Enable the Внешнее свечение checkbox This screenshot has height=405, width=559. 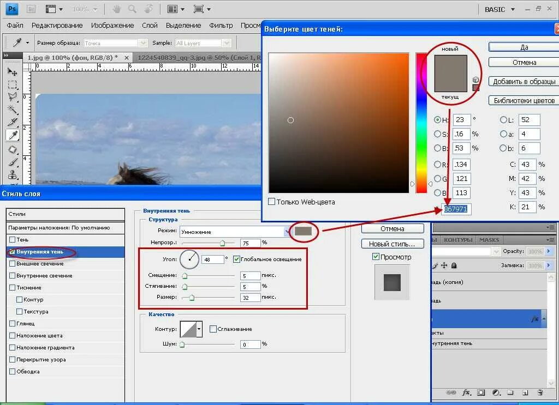coord(13,264)
